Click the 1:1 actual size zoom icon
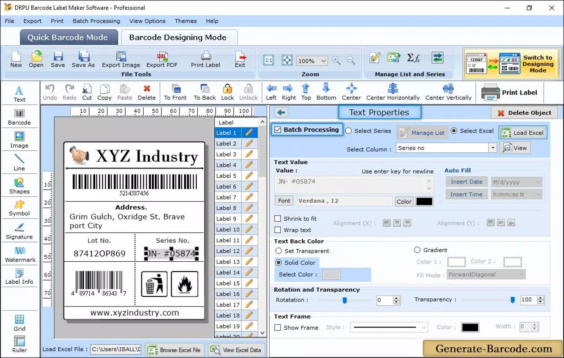This screenshot has width=564, height=358. pyautogui.click(x=268, y=60)
